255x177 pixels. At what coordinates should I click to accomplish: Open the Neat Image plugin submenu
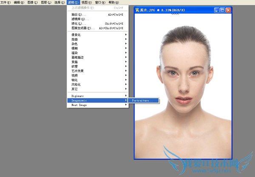coord(98,105)
